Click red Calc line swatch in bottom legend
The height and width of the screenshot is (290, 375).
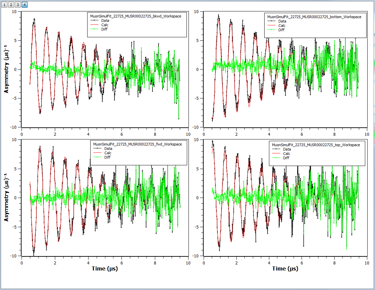(x=271, y=26)
